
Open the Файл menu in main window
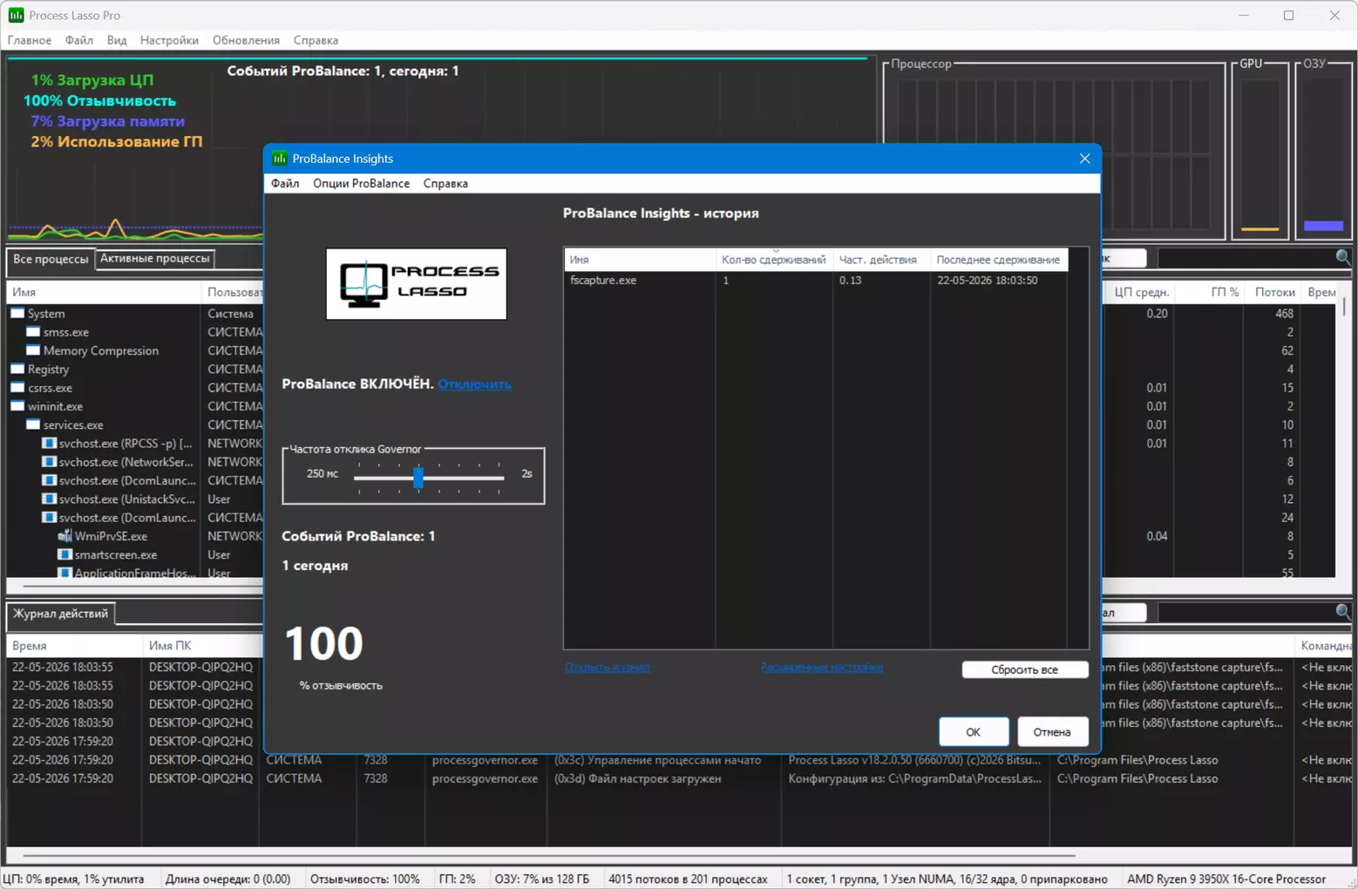pyautogui.click(x=78, y=40)
